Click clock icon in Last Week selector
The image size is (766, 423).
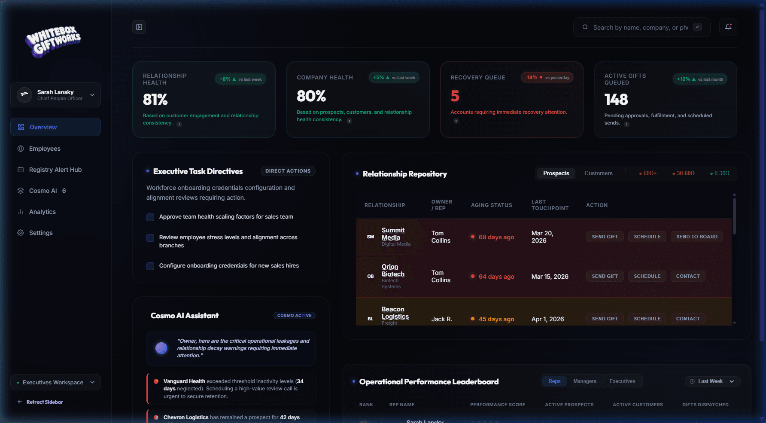click(x=692, y=381)
